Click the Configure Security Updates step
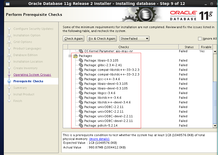Viewport: 218px width, 155px height. pos(33,29)
